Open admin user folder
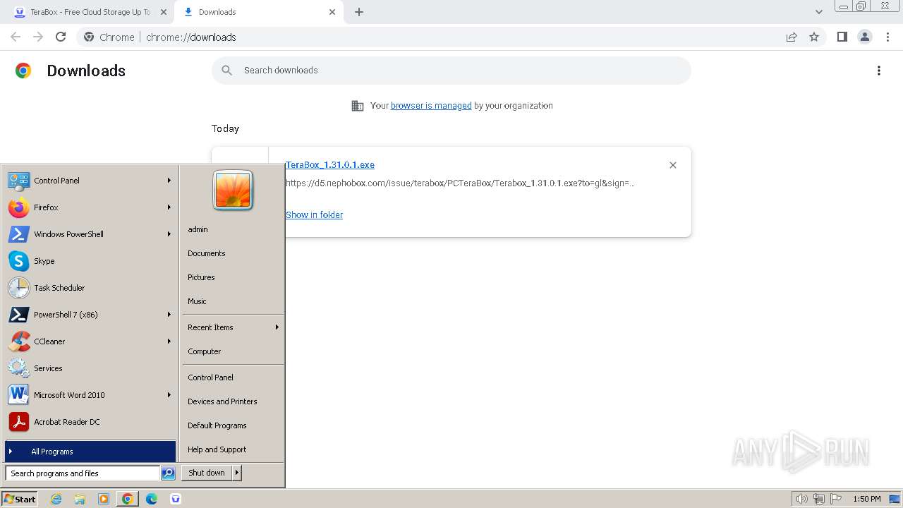Viewport: 903px width, 508px height. [x=233, y=229]
